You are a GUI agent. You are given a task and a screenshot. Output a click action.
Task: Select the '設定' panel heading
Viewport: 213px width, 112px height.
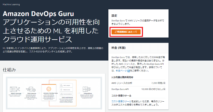click(114, 16)
